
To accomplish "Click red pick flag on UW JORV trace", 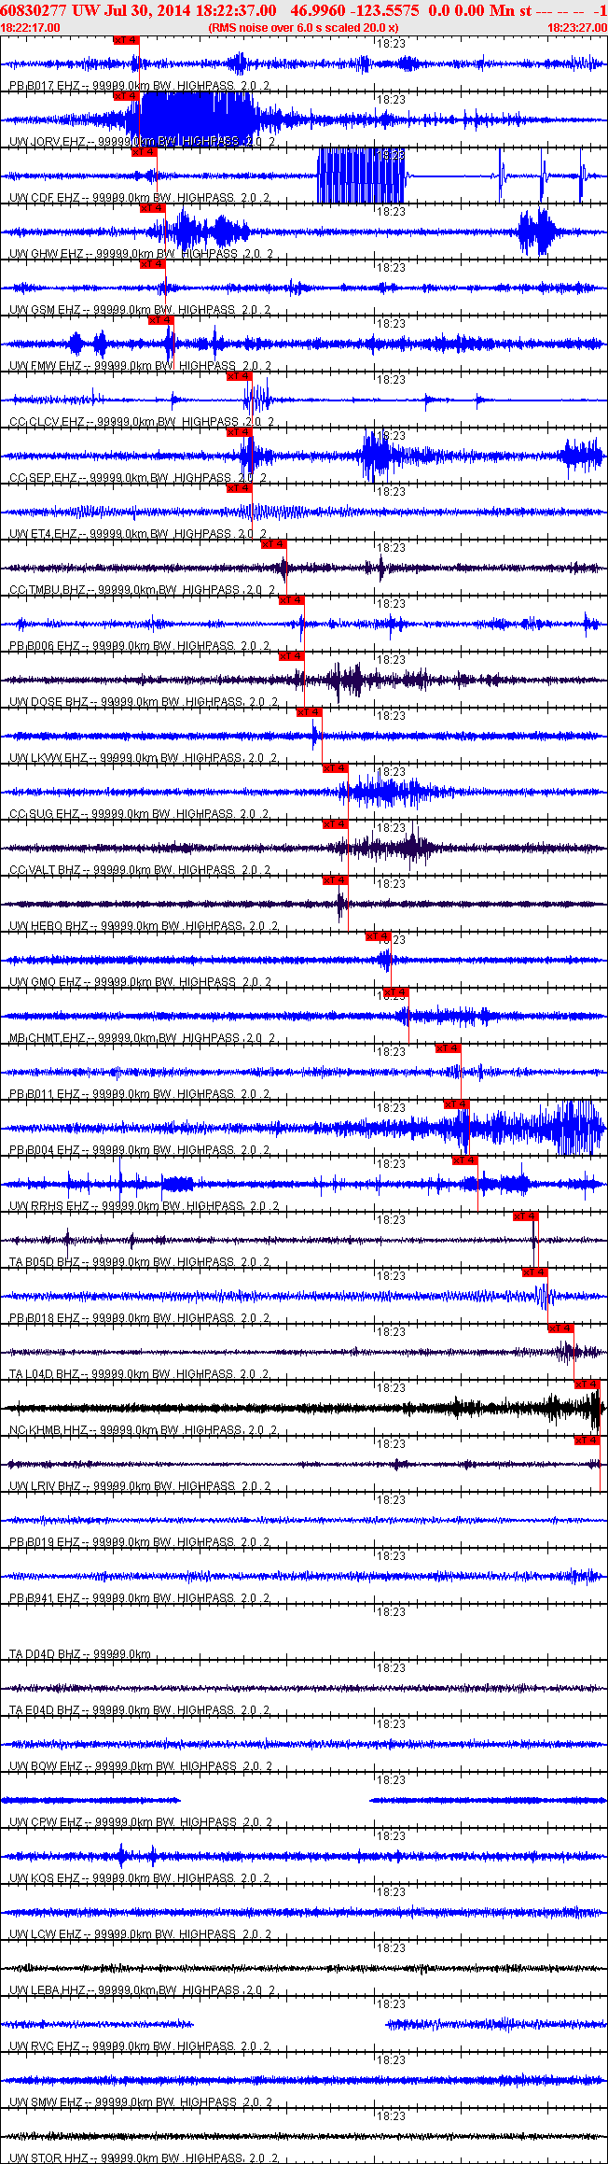I will (x=126, y=96).
